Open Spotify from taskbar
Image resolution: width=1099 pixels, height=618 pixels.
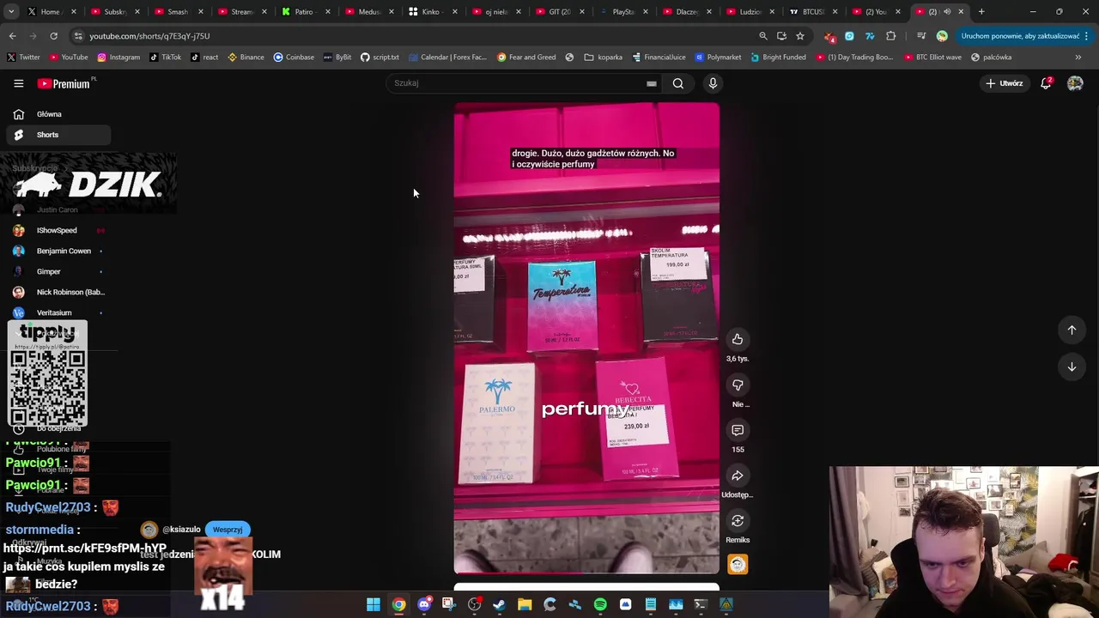click(600, 604)
